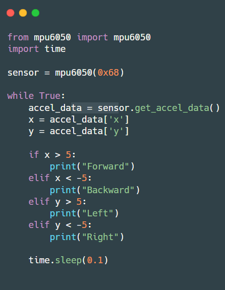Viewport: 225px width, 290px height.
Task: Click the "Left" string literal
Action: click(97, 213)
